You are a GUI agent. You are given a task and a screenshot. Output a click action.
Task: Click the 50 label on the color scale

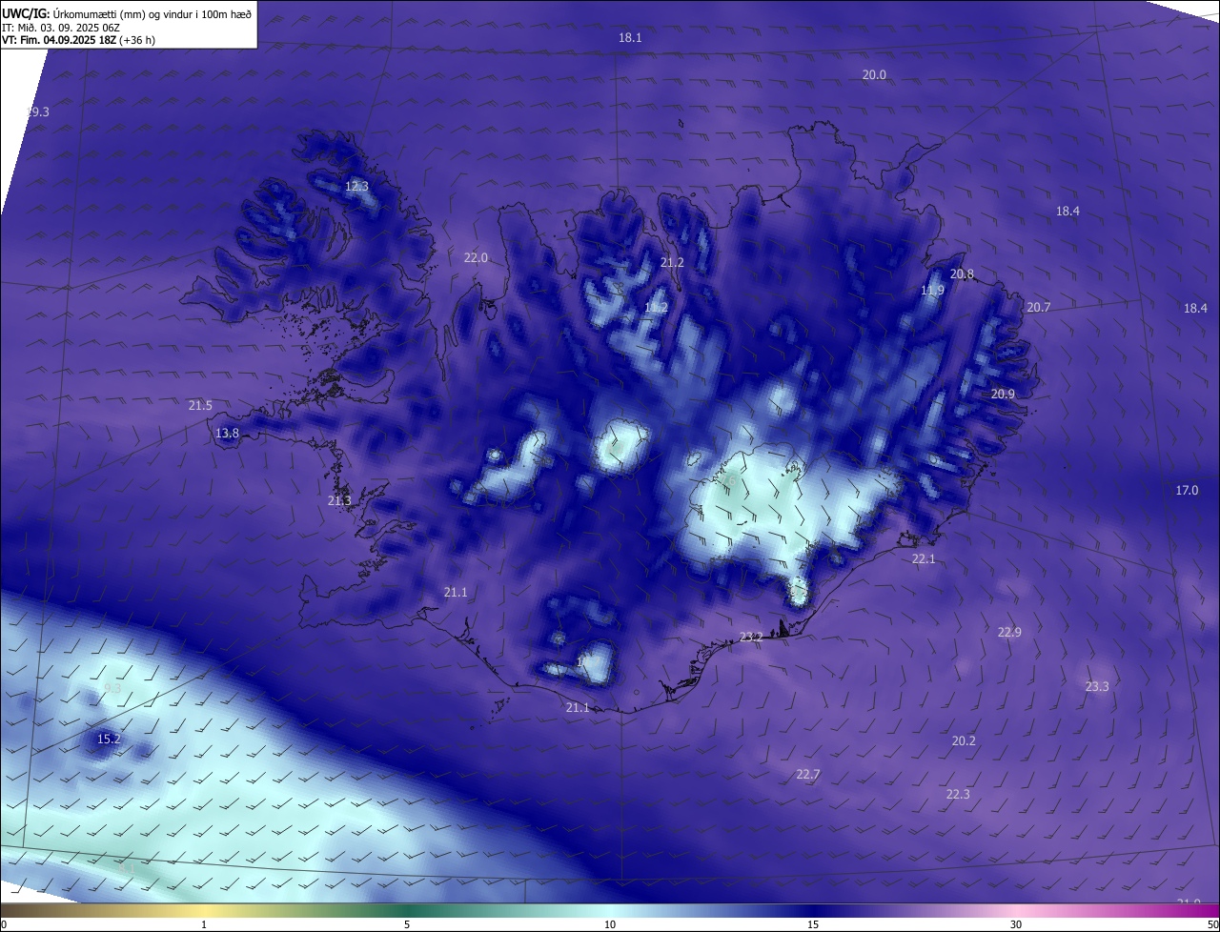[1212, 925]
